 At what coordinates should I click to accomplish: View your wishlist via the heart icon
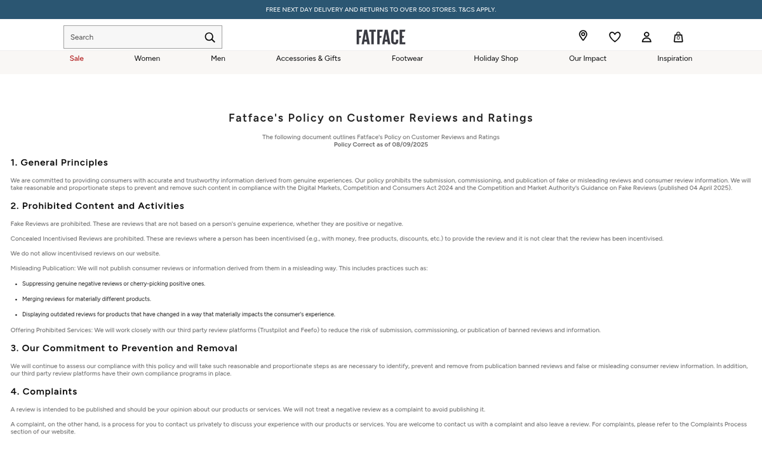point(615,37)
